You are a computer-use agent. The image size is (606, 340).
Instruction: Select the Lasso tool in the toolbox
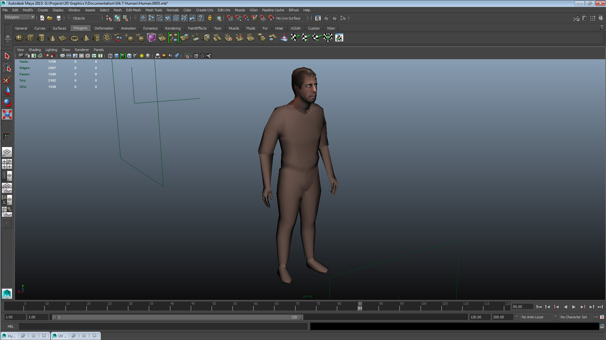point(7,68)
